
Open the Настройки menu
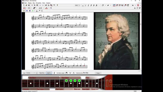pyautogui.click(x=38, y=3)
